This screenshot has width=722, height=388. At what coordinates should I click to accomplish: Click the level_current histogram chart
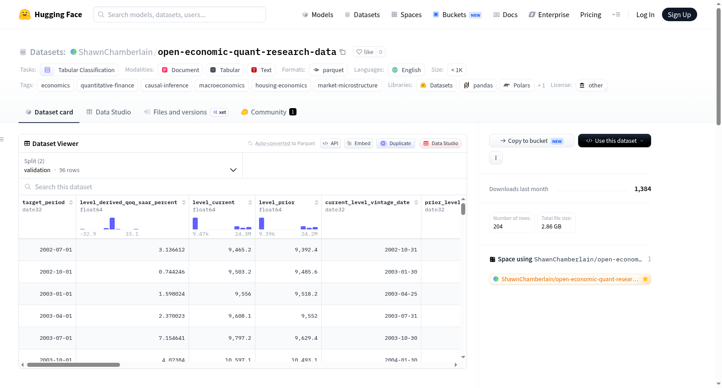pyautogui.click(x=222, y=224)
